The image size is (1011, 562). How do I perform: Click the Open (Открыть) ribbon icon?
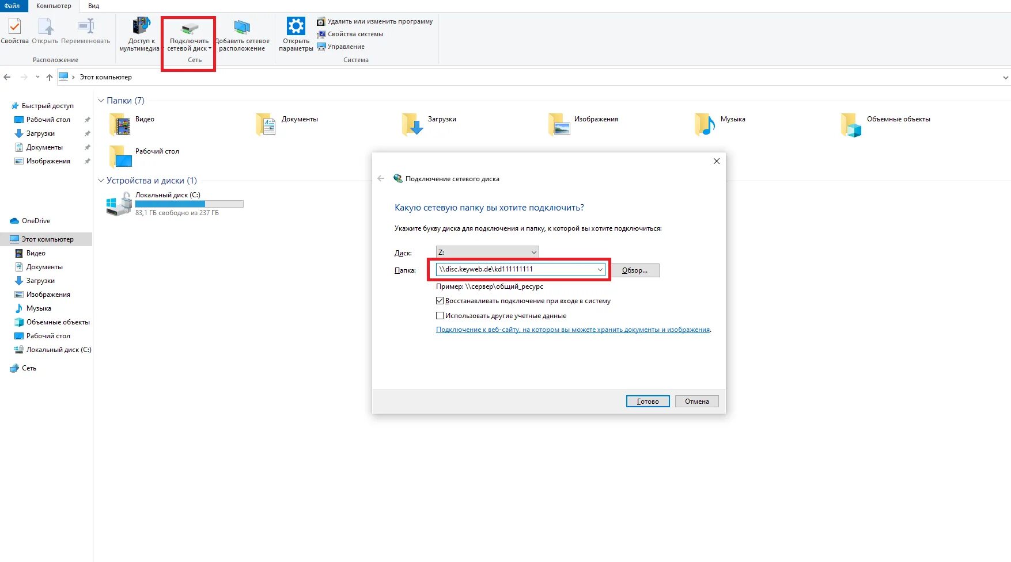tap(46, 26)
